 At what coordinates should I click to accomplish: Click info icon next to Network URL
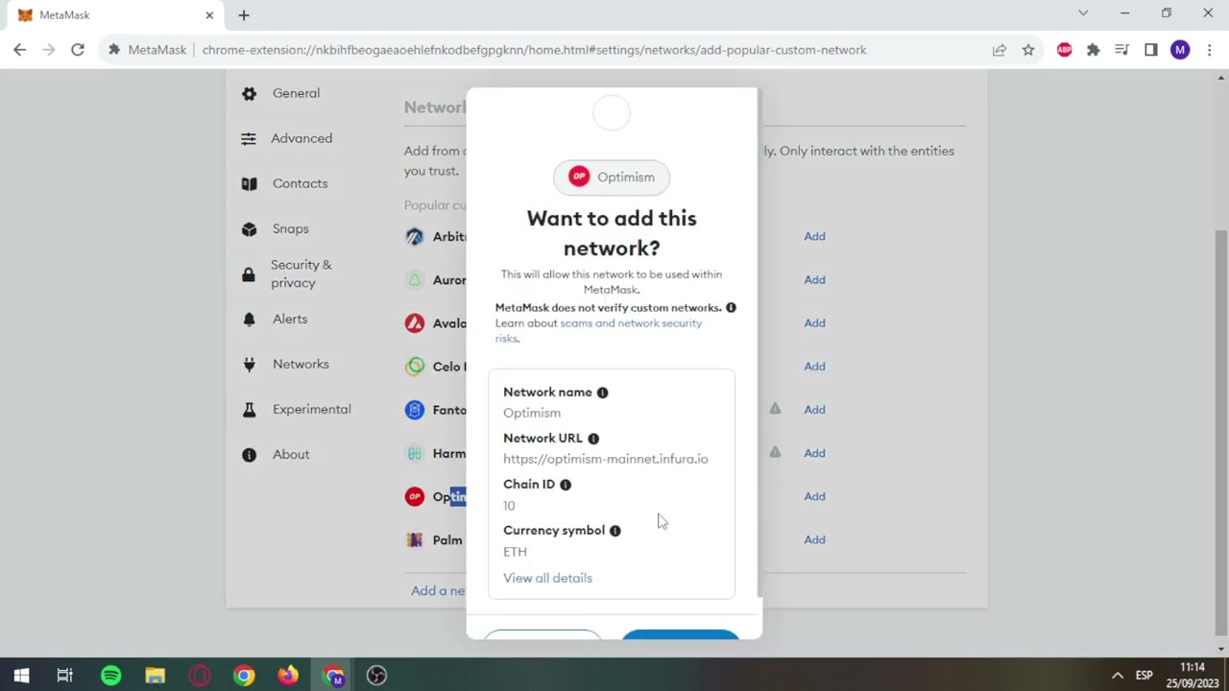(x=592, y=438)
